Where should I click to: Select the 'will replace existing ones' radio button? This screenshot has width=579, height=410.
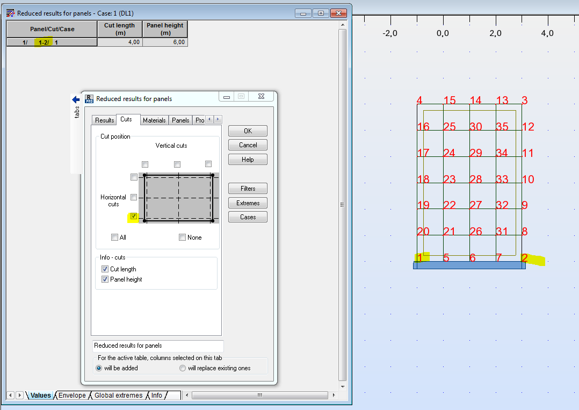coord(182,367)
